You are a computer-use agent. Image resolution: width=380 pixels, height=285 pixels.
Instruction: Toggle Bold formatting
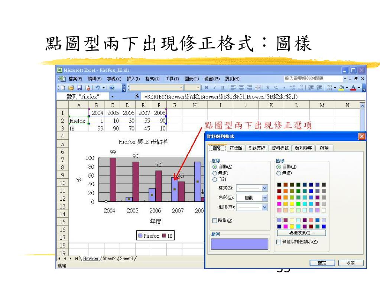(x=207, y=88)
